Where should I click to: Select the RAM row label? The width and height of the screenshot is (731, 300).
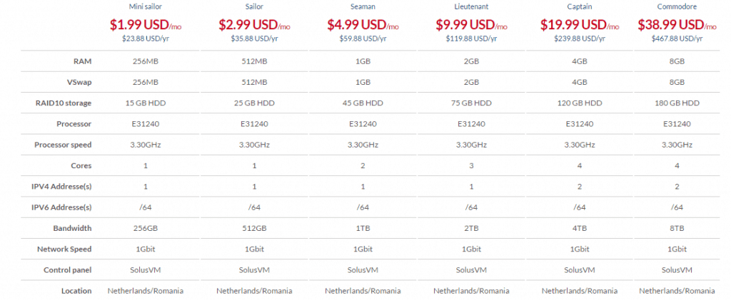coord(83,61)
